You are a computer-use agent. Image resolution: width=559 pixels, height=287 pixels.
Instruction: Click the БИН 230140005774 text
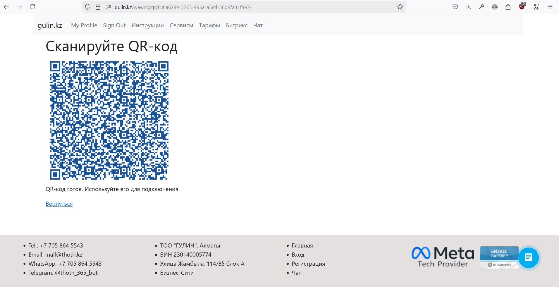click(185, 255)
